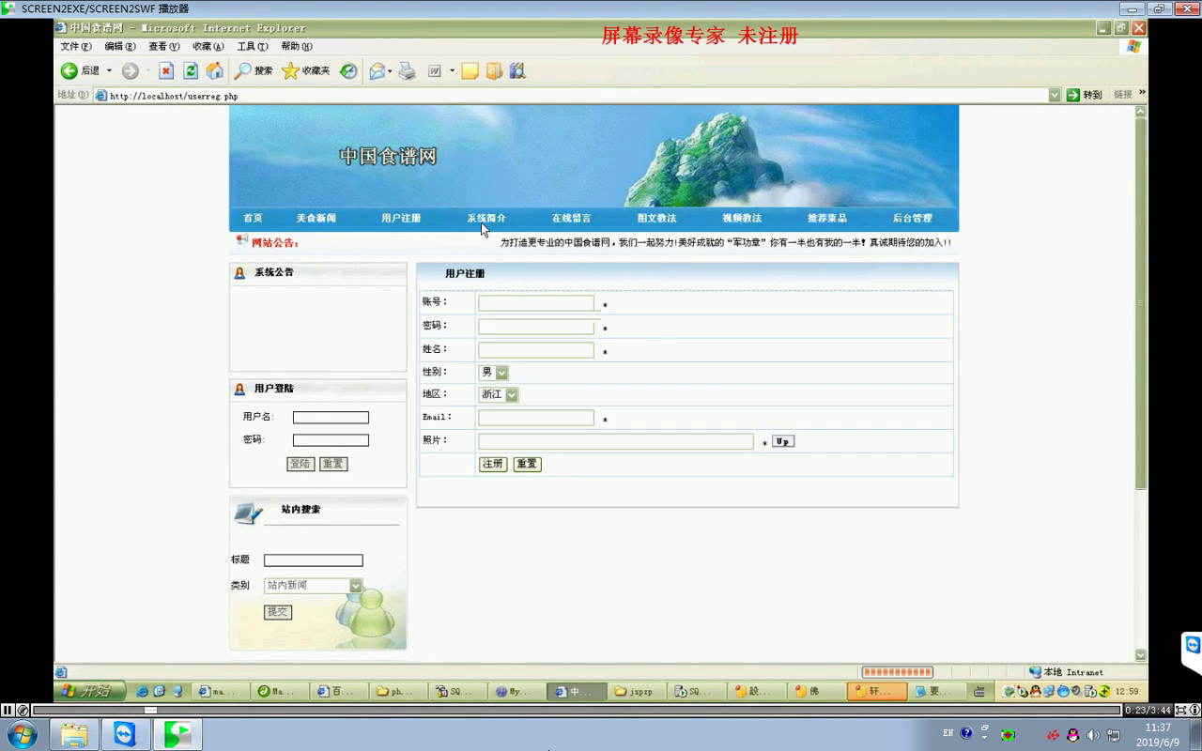Screen dimensions: 1202x751
Task: Pause the screen recording playback
Action: coord(8,711)
